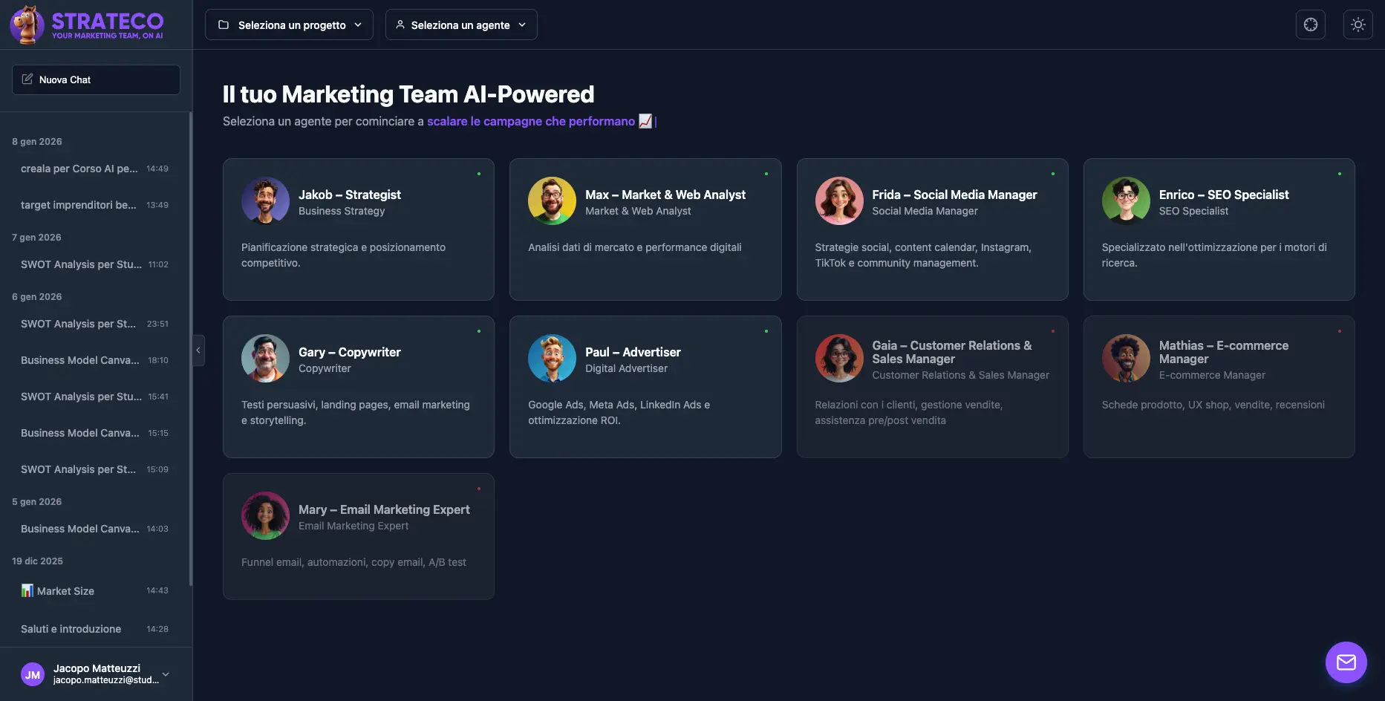Toggle light/dark theme with sun icon

[x=1358, y=25]
